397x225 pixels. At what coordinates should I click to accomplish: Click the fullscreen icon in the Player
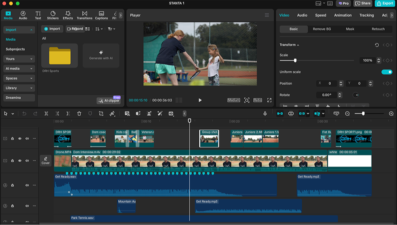[x=269, y=100]
